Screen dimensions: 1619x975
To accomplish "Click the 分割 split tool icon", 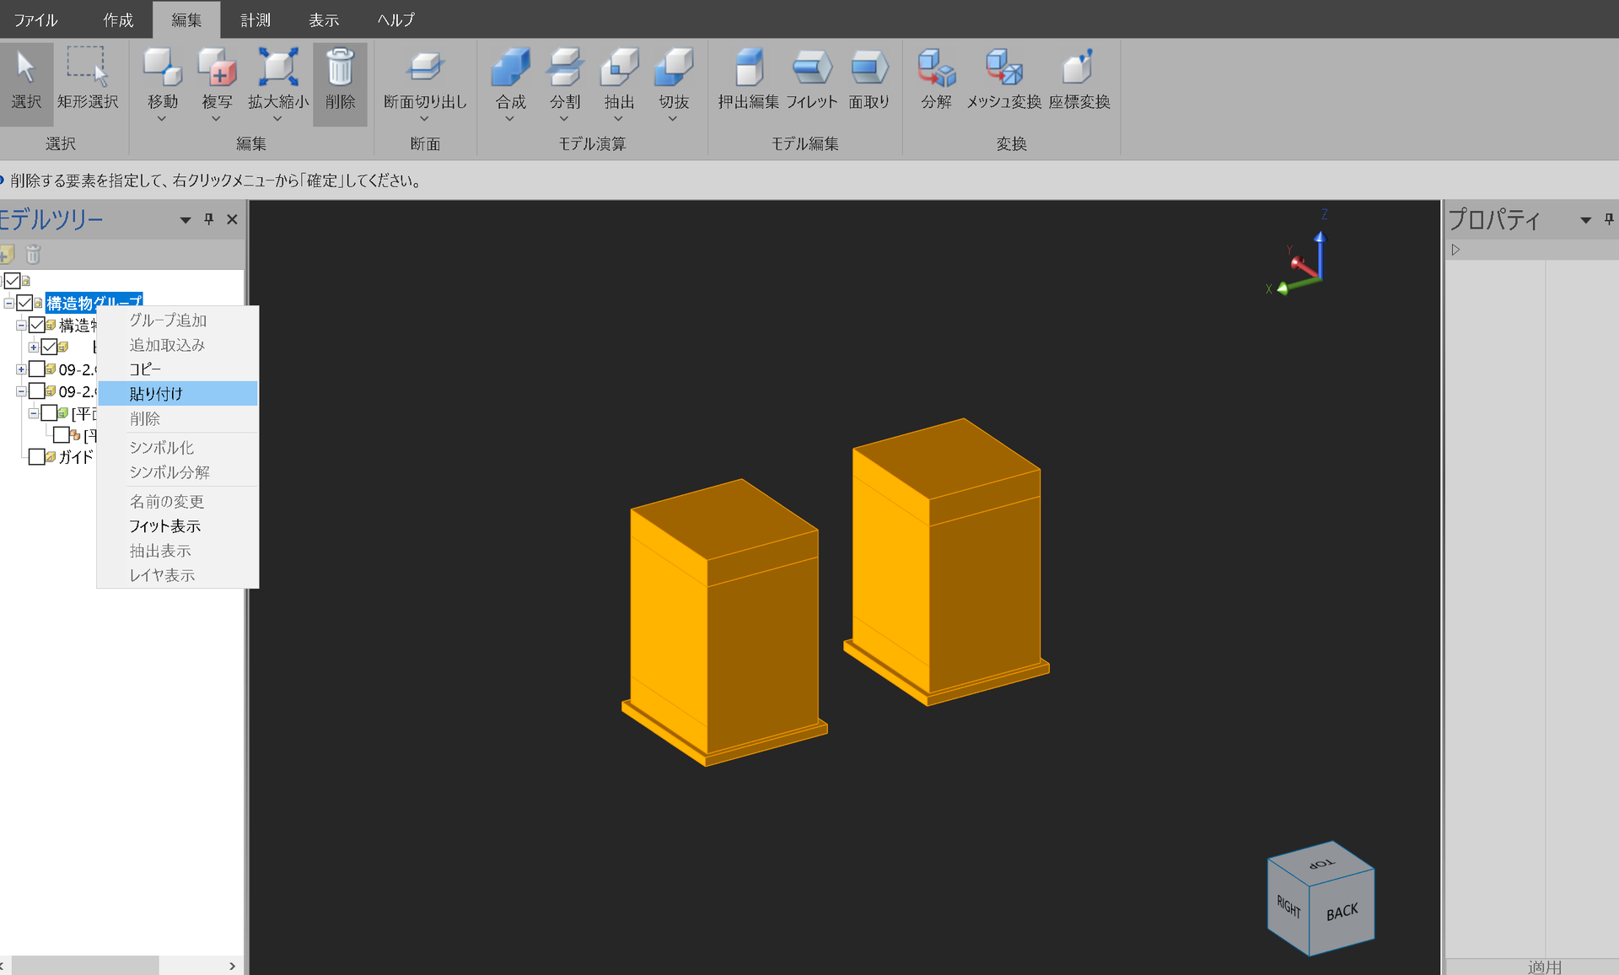I will [x=565, y=67].
